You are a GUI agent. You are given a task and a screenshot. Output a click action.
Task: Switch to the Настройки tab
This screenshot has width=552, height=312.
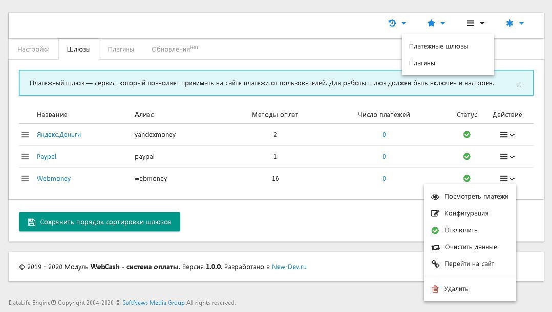pyautogui.click(x=33, y=49)
